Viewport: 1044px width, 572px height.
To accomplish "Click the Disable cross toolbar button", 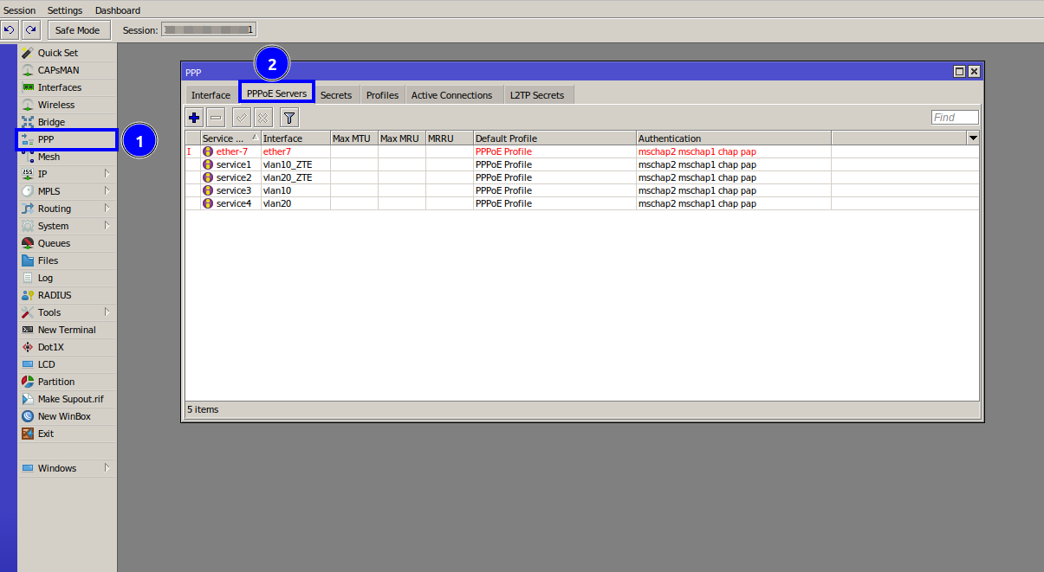I will tap(263, 118).
